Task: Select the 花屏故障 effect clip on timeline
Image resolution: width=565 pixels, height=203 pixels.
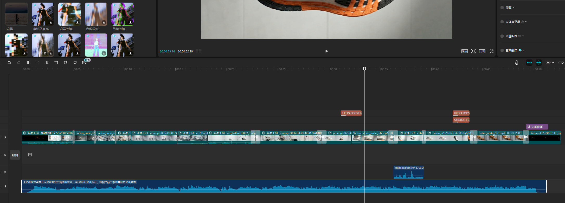Action: click(x=537, y=127)
